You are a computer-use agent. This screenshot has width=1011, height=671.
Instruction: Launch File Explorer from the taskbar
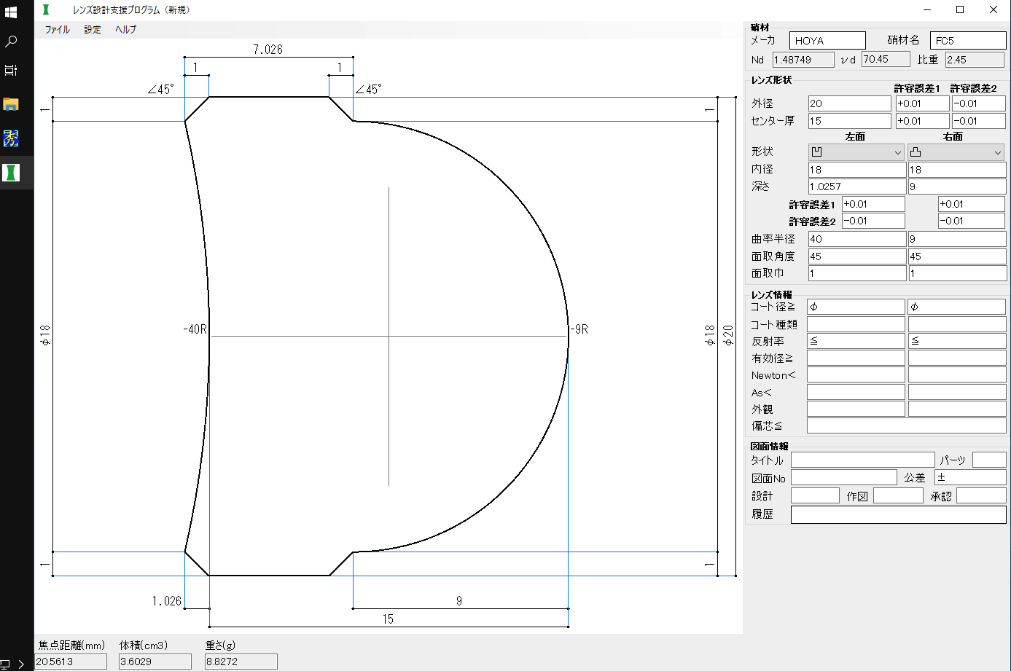tap(11, 104)
